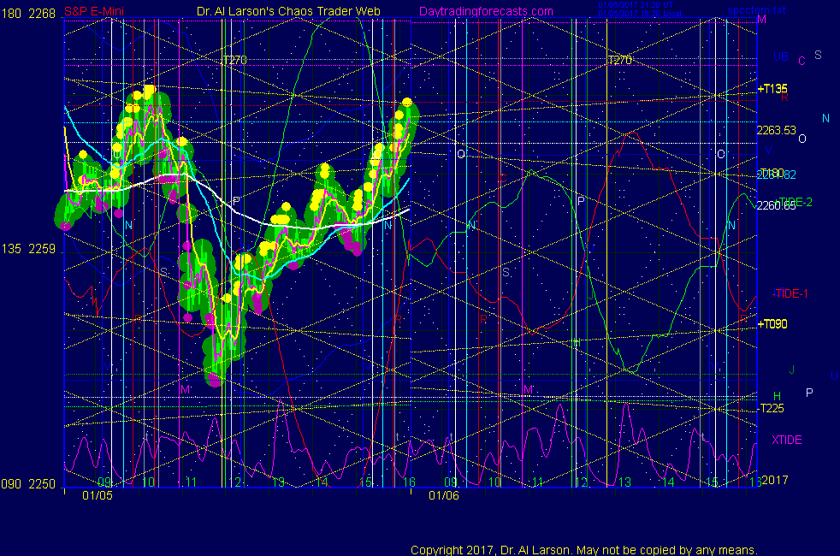Click the -T225 level label
840x556 pixels.
point(771,408)
